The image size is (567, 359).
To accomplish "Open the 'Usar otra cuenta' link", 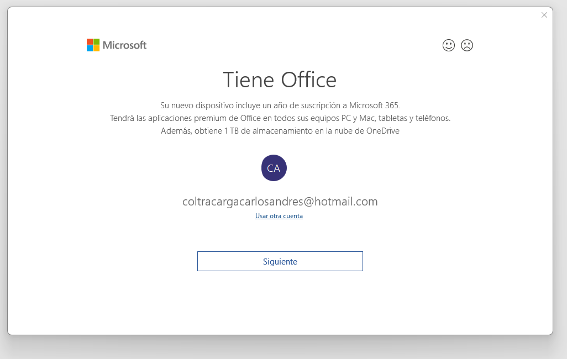I will [279, 216].
